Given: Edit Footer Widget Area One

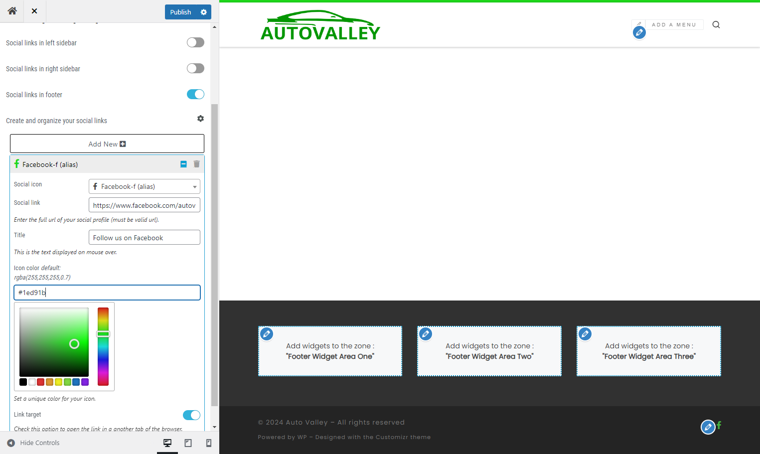Looking at the screenshot, I should point(267,334).
